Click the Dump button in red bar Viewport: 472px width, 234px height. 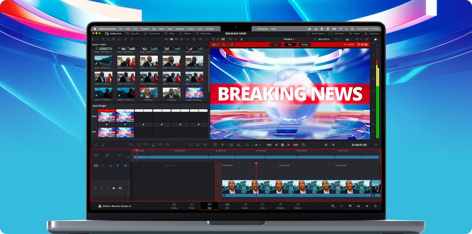click(x=304, y=44)
